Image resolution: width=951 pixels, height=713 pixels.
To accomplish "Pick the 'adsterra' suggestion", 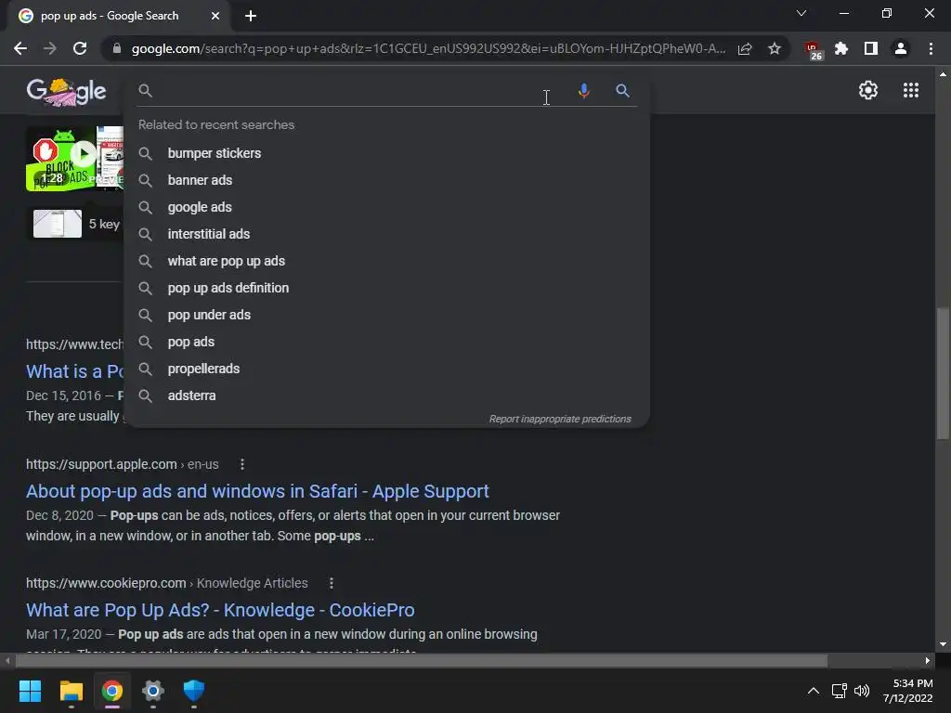I will click(386, 395).
